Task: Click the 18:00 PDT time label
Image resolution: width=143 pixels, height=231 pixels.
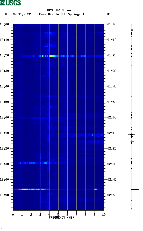Action: click(x=4, y=24)
